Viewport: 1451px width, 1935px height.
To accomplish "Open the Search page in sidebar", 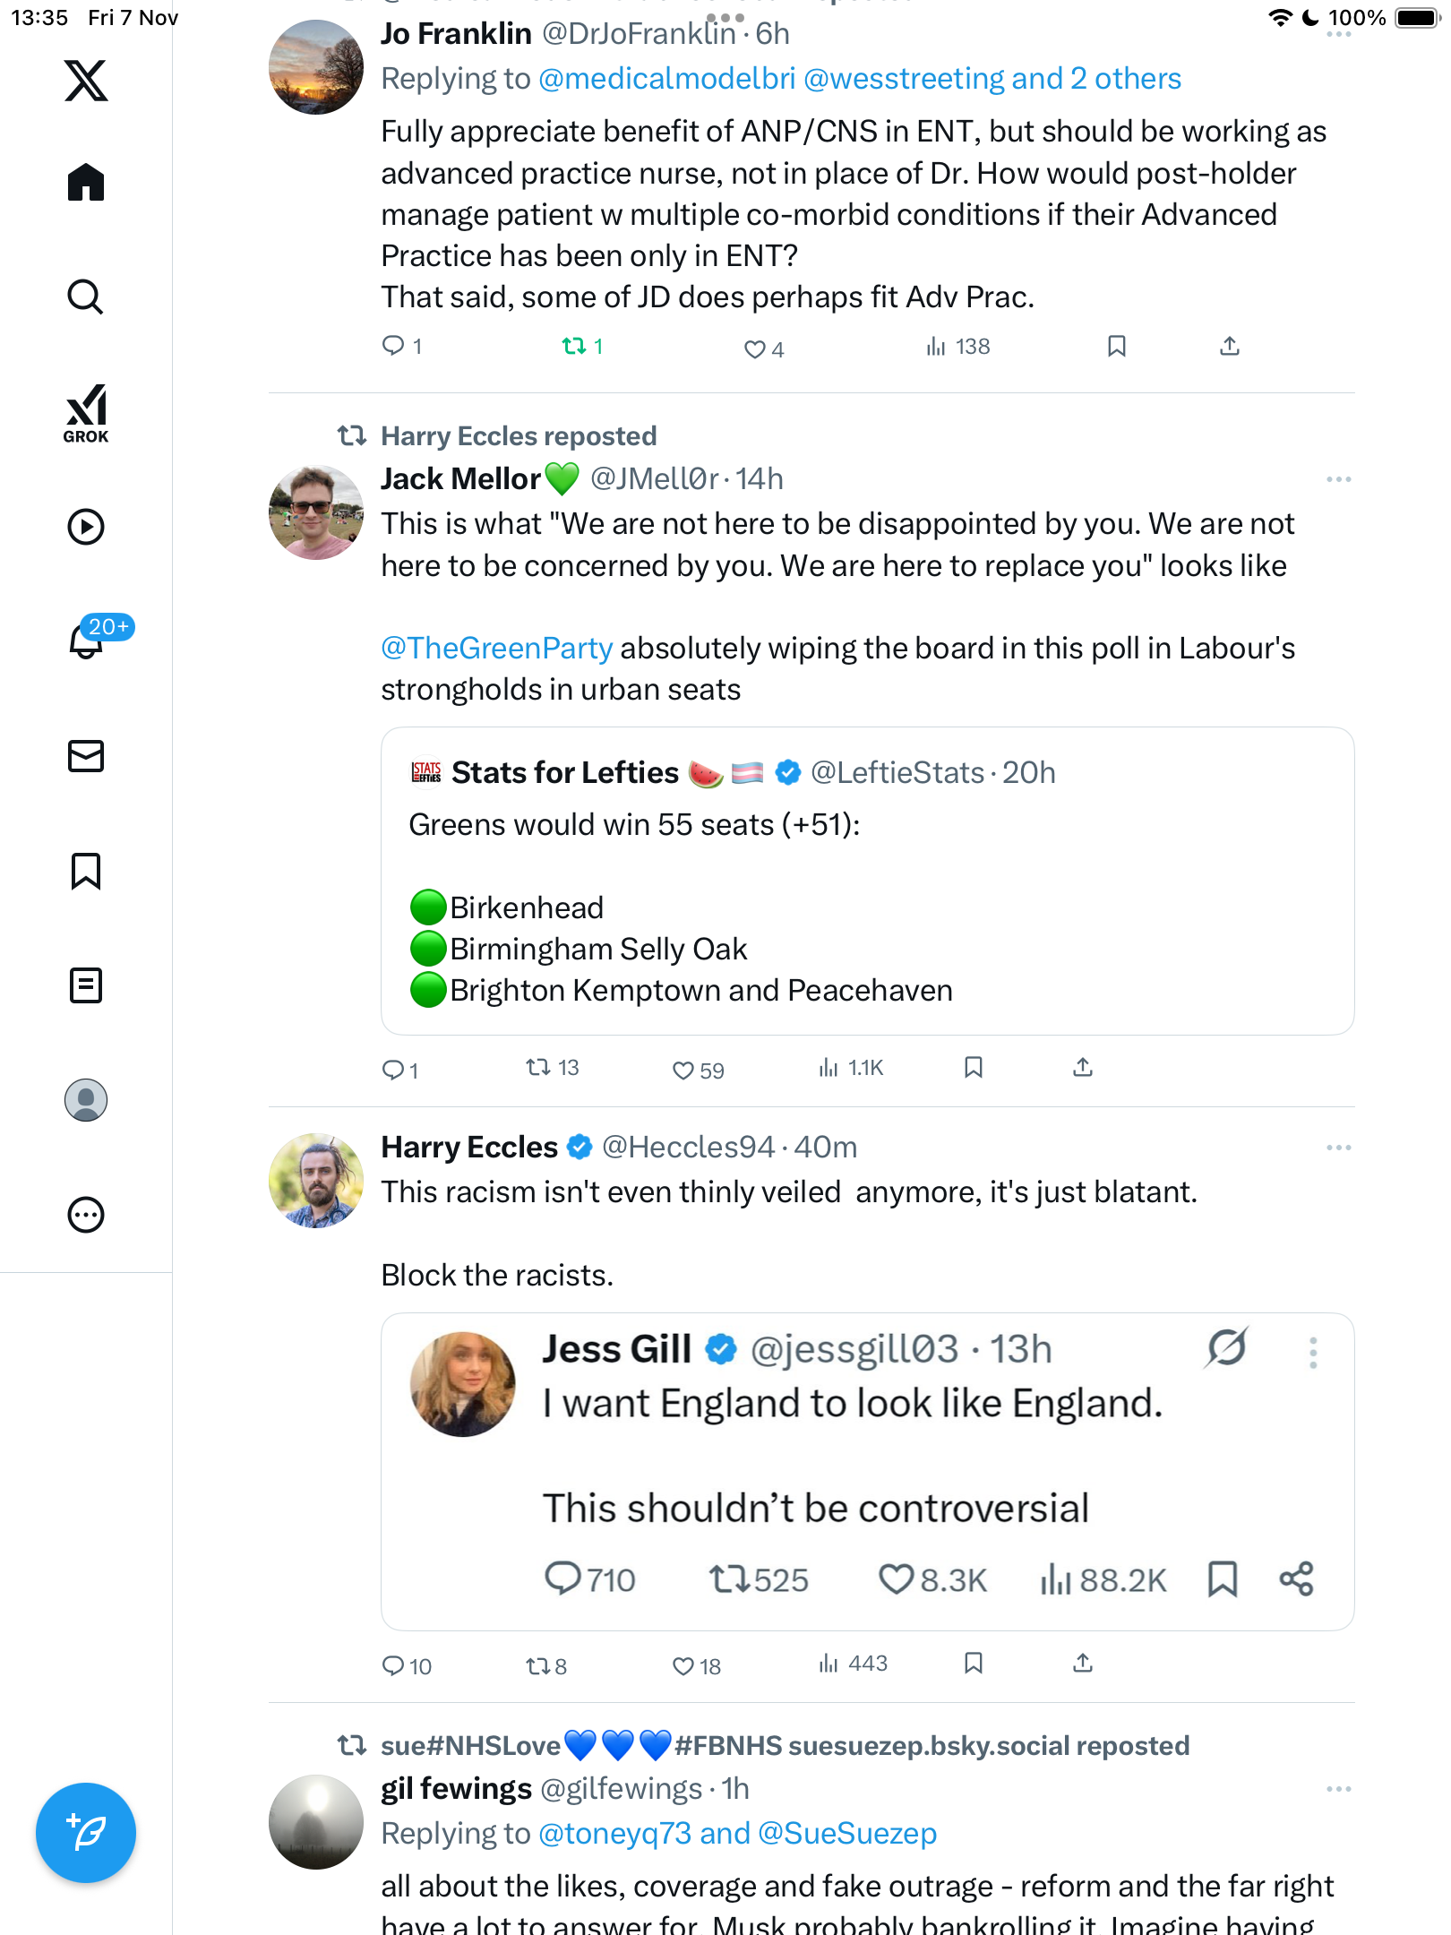I will tap(86, 297).
